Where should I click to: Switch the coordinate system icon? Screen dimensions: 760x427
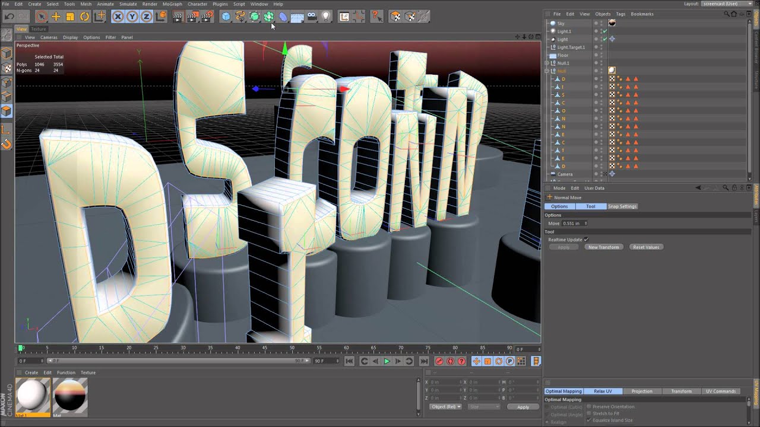click(x=161, y=17)
